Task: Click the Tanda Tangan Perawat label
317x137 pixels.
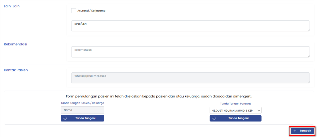Action: (235, 104)
